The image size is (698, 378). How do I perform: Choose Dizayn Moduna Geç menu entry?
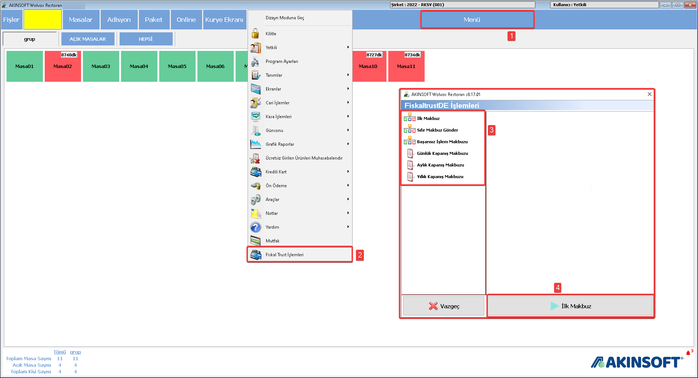[300, 18]
